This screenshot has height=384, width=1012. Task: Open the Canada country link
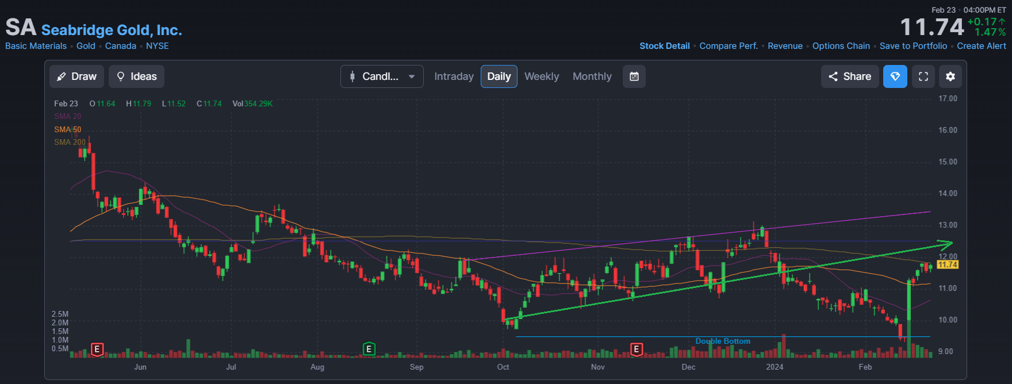pos(121,46)
